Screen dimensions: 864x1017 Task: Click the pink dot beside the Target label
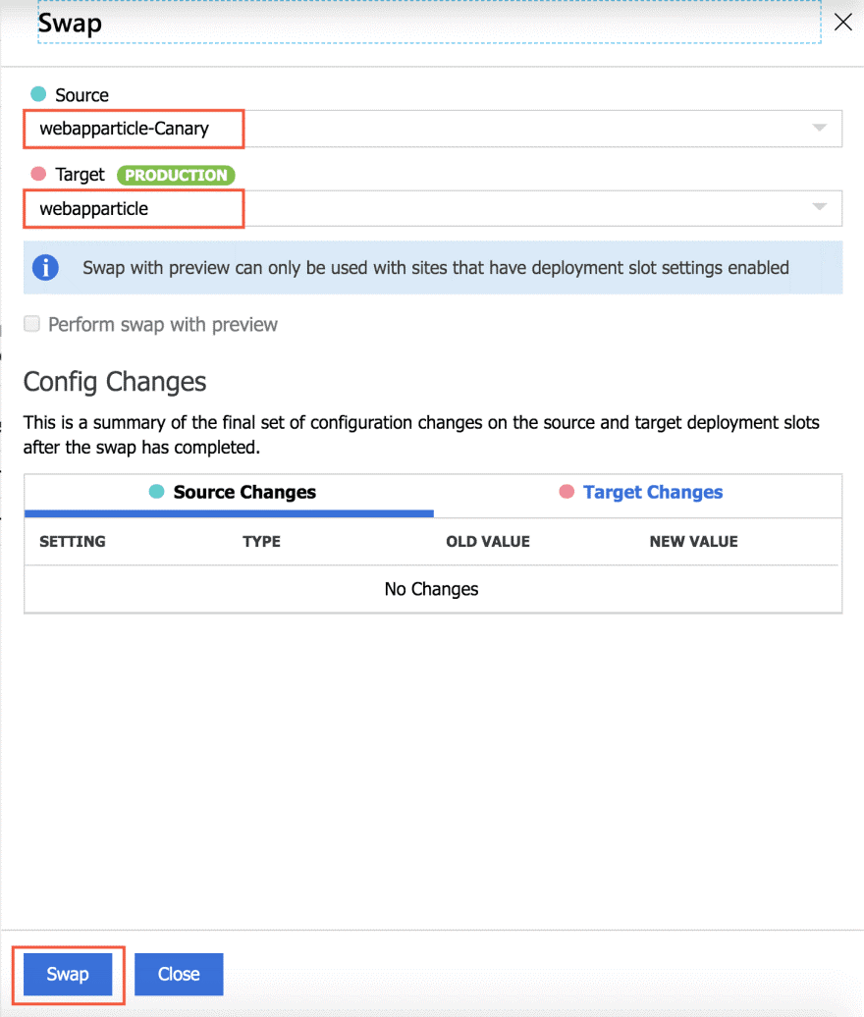[x=38, y=174]
